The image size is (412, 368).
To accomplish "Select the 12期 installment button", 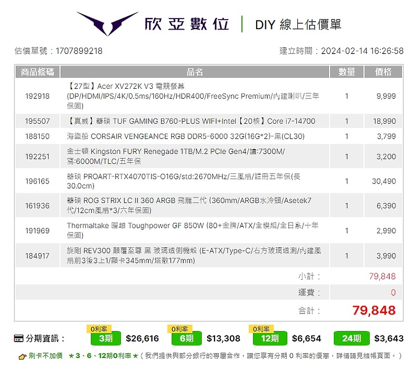I will (270, 338).
